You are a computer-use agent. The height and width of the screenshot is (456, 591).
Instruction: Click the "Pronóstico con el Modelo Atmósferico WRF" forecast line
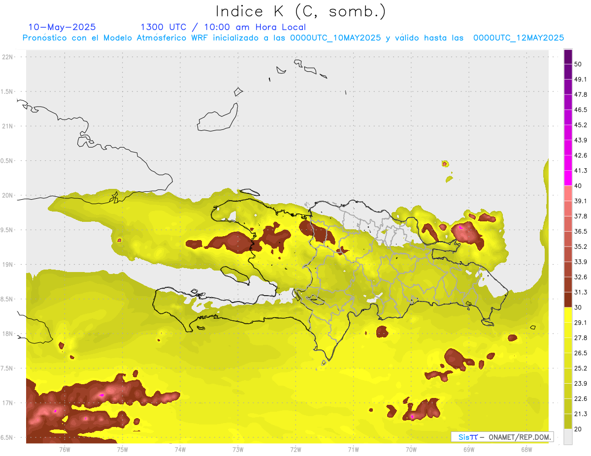click(x=293, y=38)
